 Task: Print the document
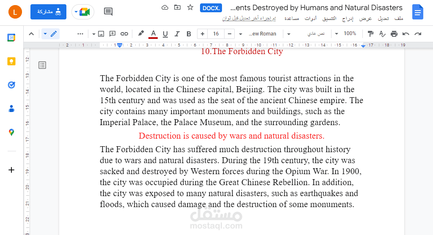click(394, 34)
